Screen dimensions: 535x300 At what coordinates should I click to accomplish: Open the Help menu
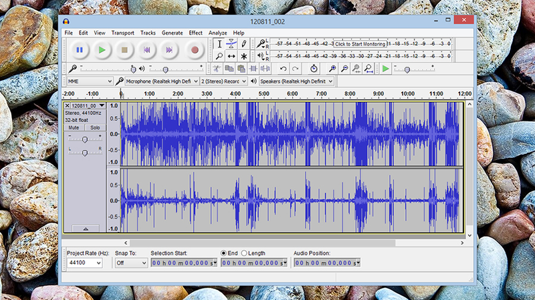239,33
